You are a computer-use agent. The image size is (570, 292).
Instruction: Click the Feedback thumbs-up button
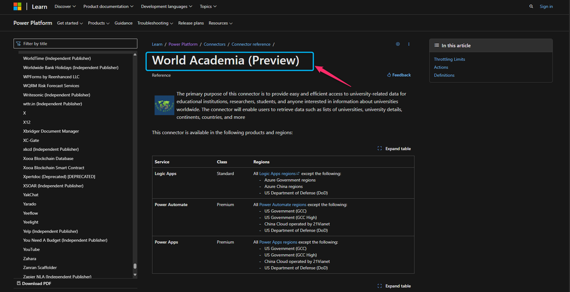point(399,75)
